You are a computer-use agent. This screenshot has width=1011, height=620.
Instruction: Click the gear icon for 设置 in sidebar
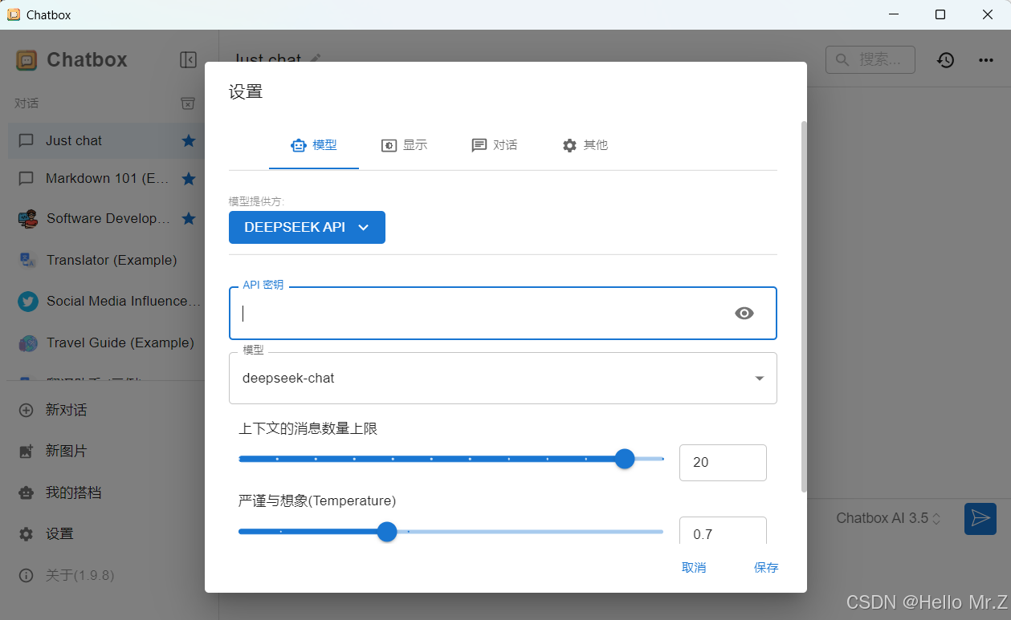point(26,534)
